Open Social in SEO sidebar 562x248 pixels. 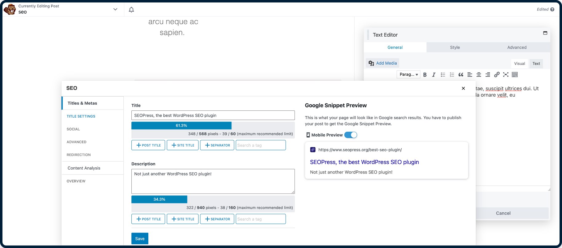73,129
